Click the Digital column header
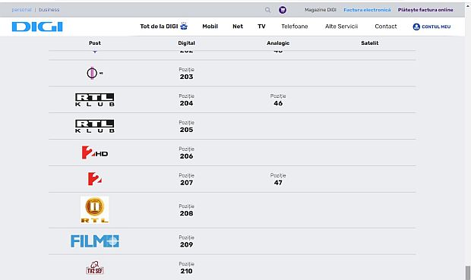The image size is (471, 280). coord(186,43)
